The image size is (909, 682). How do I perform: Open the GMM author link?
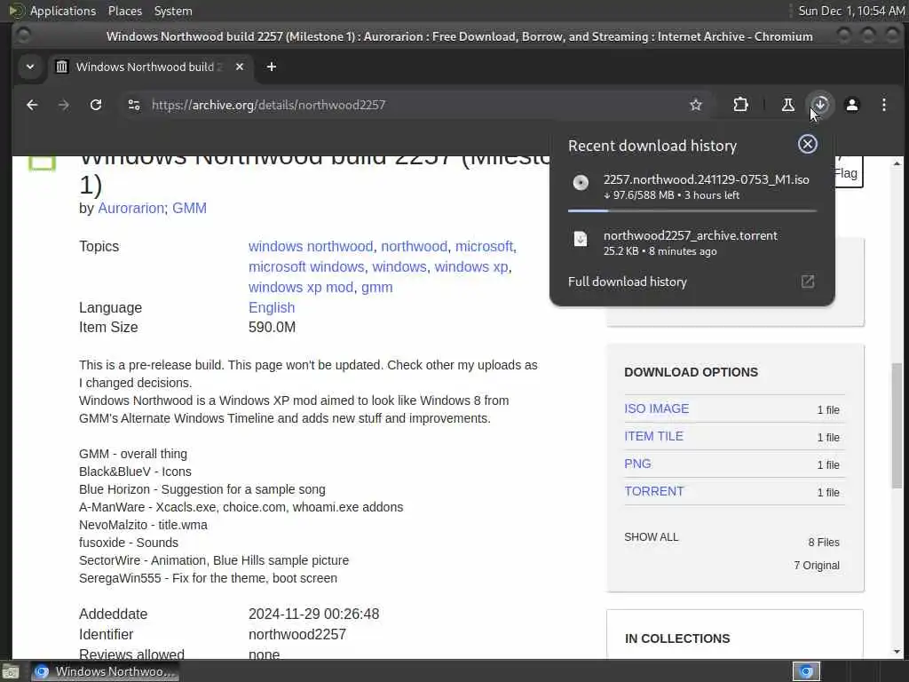point(190,208)
